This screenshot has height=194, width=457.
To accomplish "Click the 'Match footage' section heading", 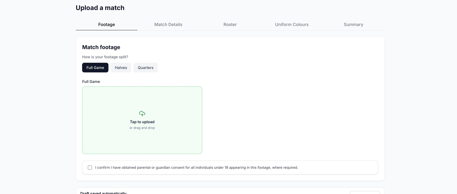I will coord(101,47).
